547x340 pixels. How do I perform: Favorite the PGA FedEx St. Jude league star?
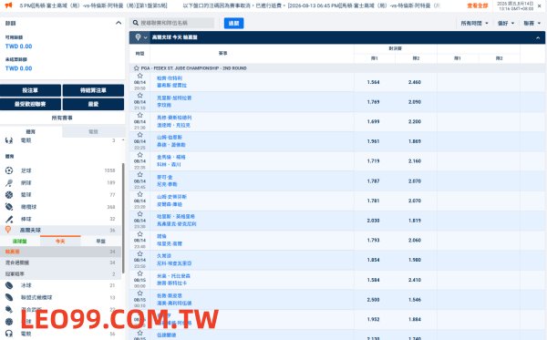click(137, 68)
